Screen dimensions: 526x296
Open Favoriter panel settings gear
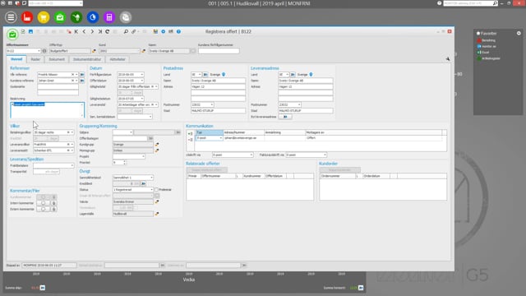pyautogui.click(x=519, y=33)
